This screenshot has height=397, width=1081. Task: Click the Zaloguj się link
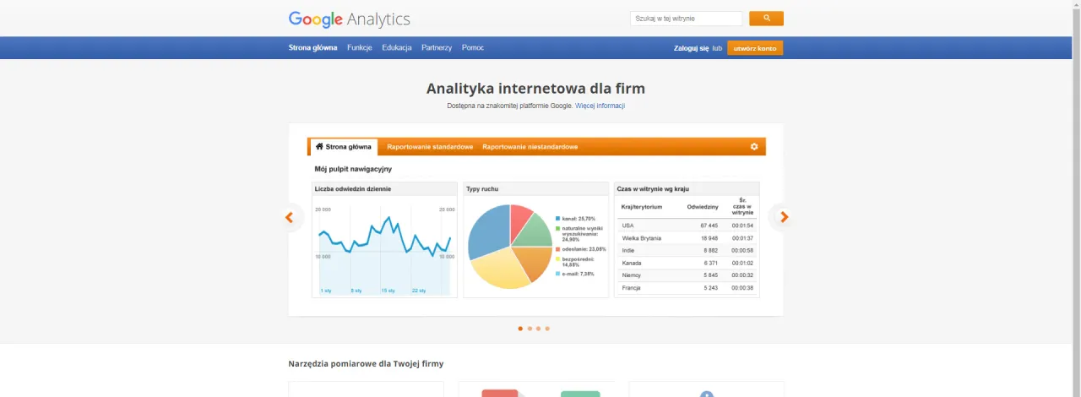point(691,48)
